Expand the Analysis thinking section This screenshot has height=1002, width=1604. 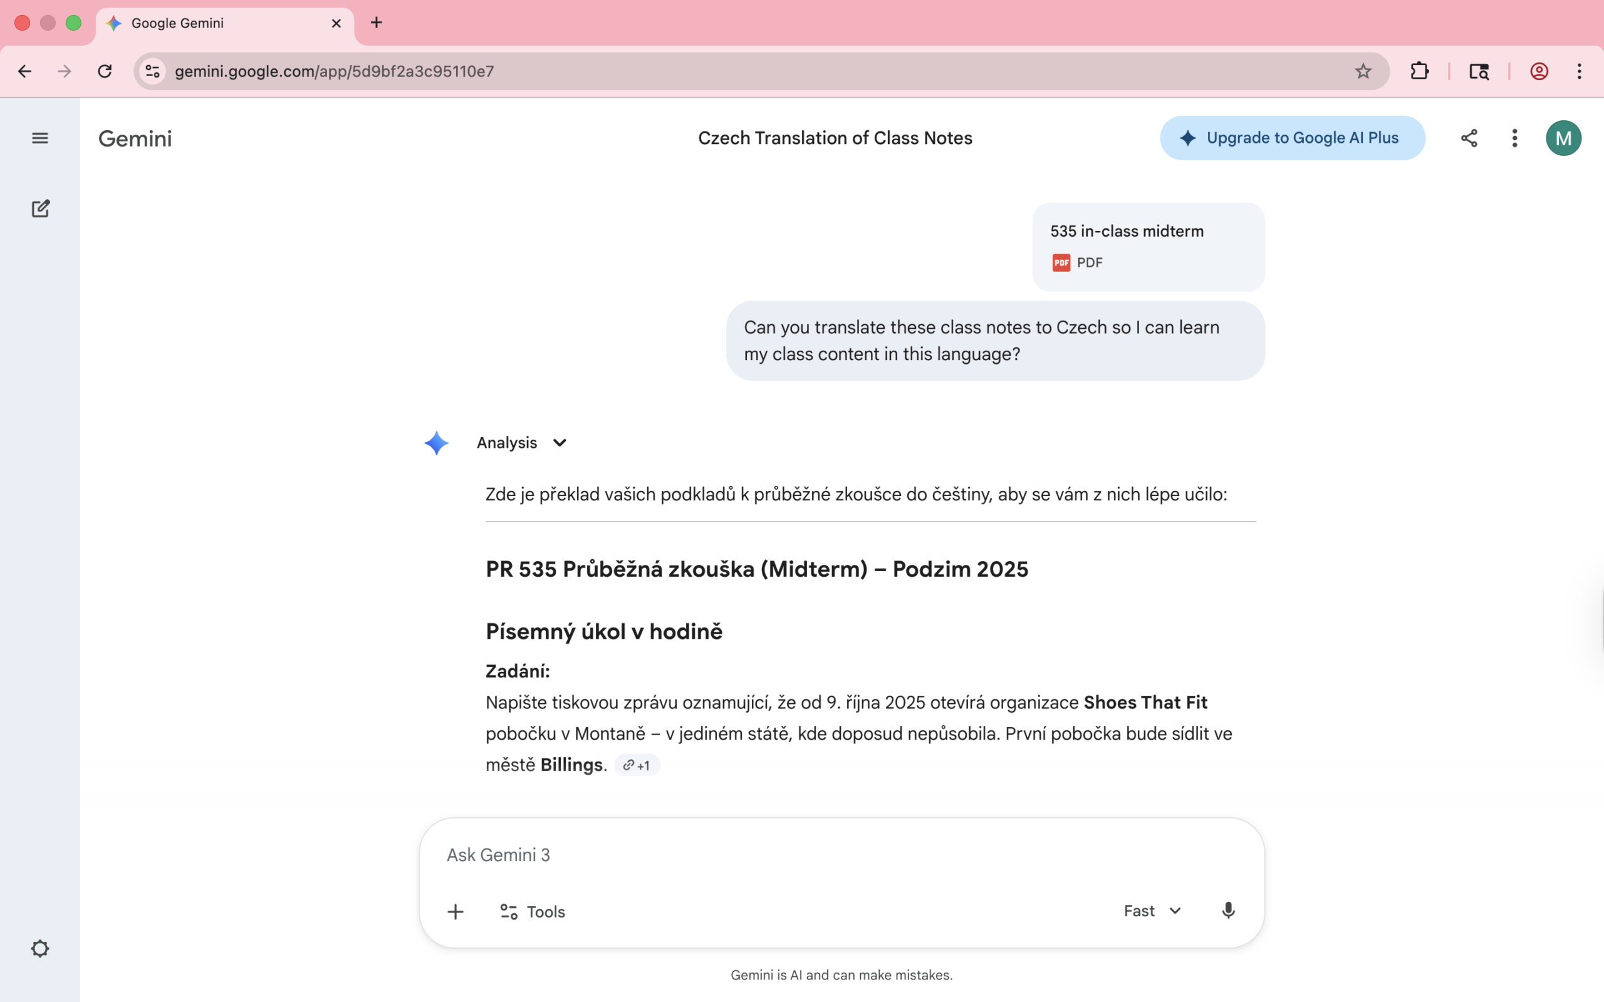[522, 443]
